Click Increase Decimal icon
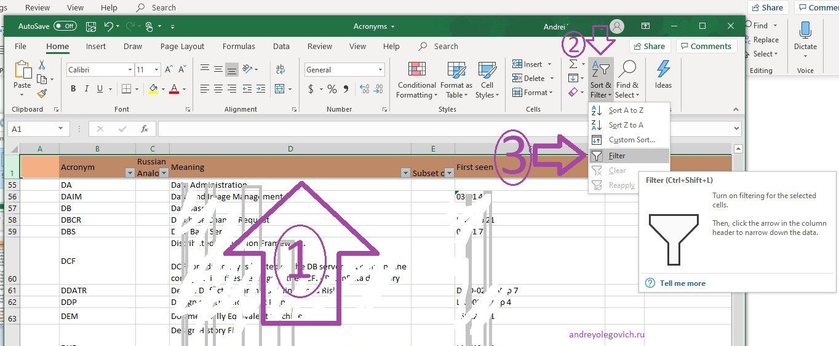839x346 pixels. [x=366, y=90]
